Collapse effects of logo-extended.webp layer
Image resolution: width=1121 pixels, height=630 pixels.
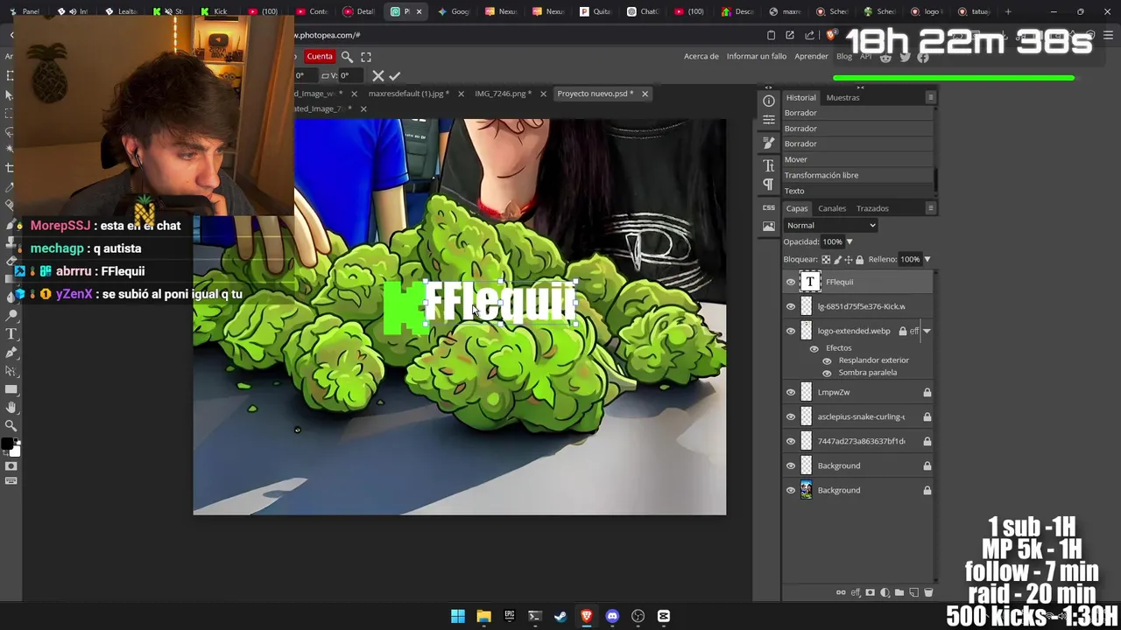[x=927, y=331]
